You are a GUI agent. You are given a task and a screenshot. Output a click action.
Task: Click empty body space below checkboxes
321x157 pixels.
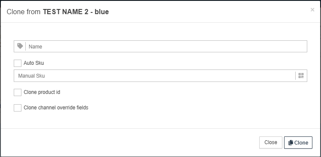[160, 120]
